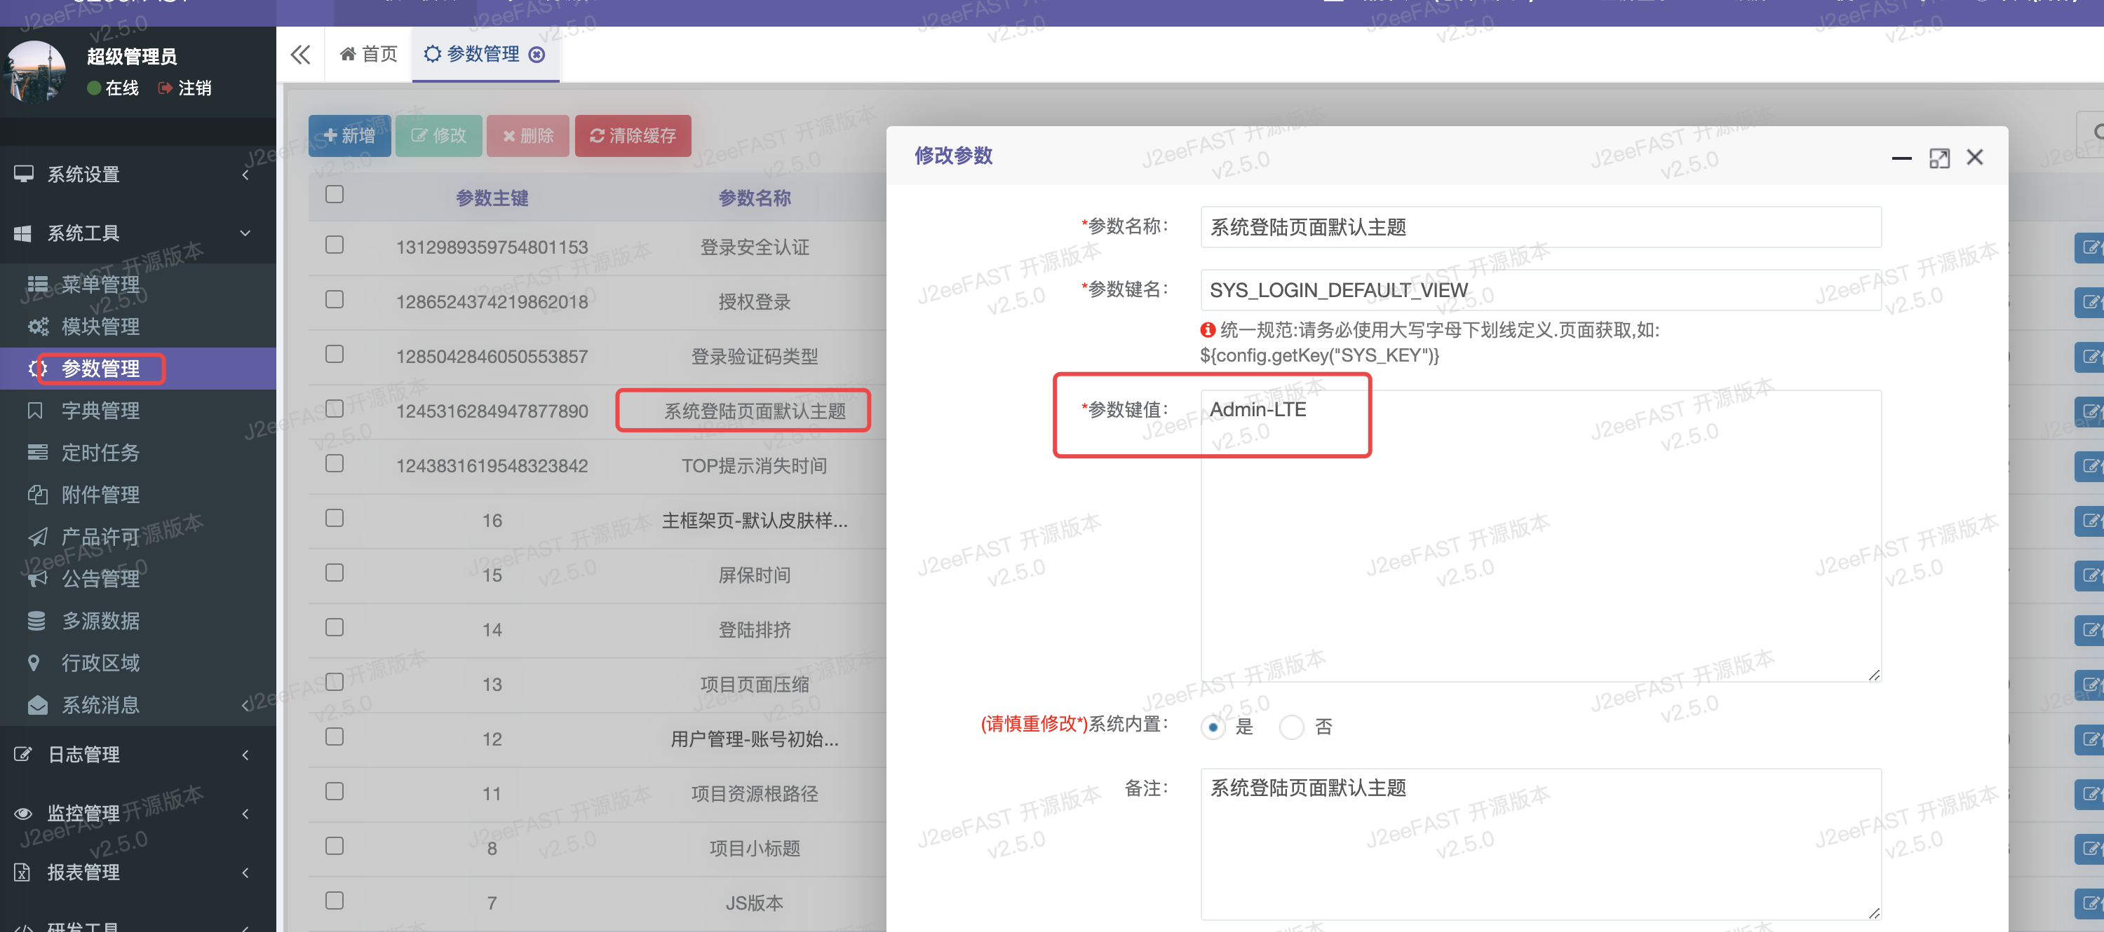Switch to the 首页 tab

[369, 55]
